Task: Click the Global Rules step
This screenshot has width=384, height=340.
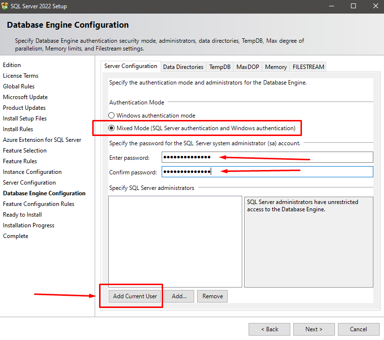Action: click(18, 86)
